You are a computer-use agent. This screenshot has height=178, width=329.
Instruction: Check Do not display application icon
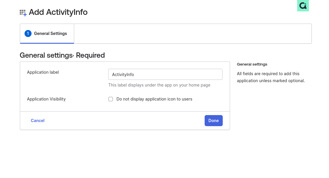tap(111, 99)
